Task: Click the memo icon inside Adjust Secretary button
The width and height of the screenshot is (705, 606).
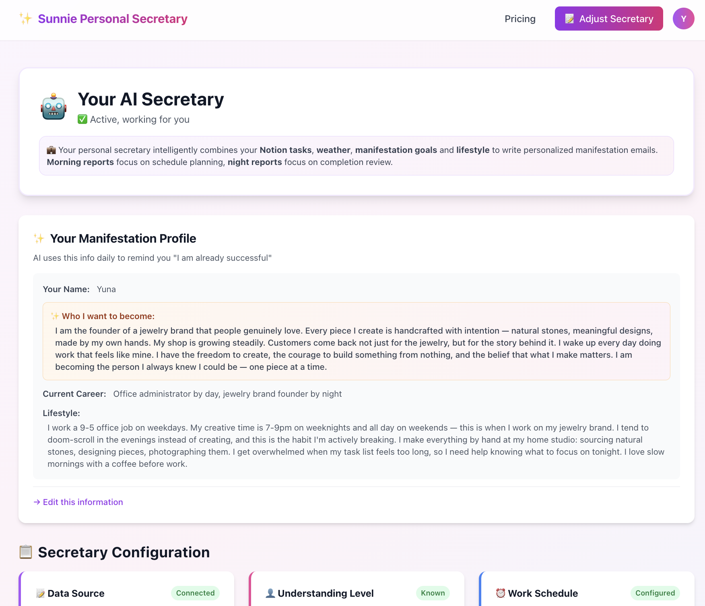Action: (x=570, y=18)
